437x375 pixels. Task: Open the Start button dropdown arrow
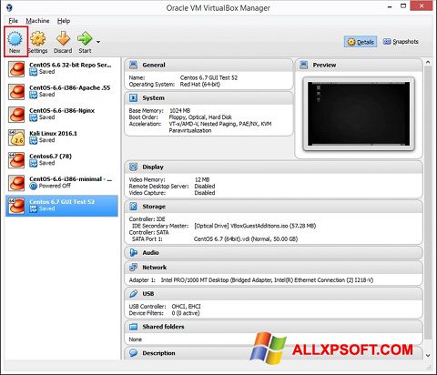coord(98,42)
